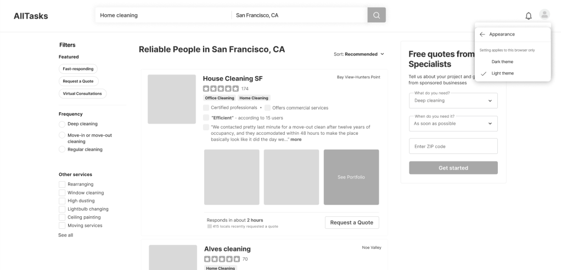
Task: Click the Request a Quote button
Action: 351,222
